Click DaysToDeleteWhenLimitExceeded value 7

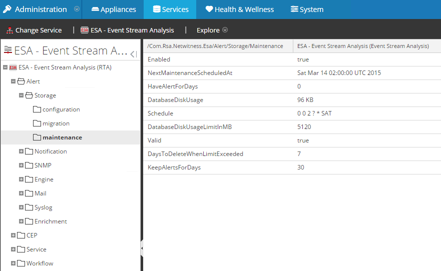299,154
